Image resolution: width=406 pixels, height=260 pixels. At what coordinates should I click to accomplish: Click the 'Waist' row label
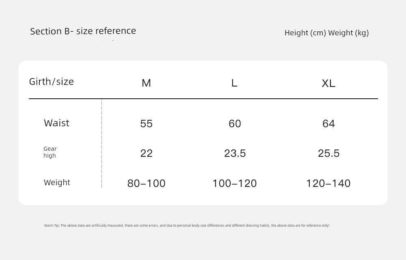pyautogui.click(x=56, y=123)
